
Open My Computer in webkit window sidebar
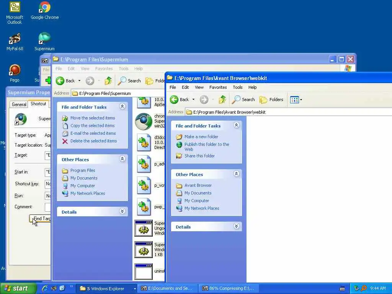click(197, 201)
